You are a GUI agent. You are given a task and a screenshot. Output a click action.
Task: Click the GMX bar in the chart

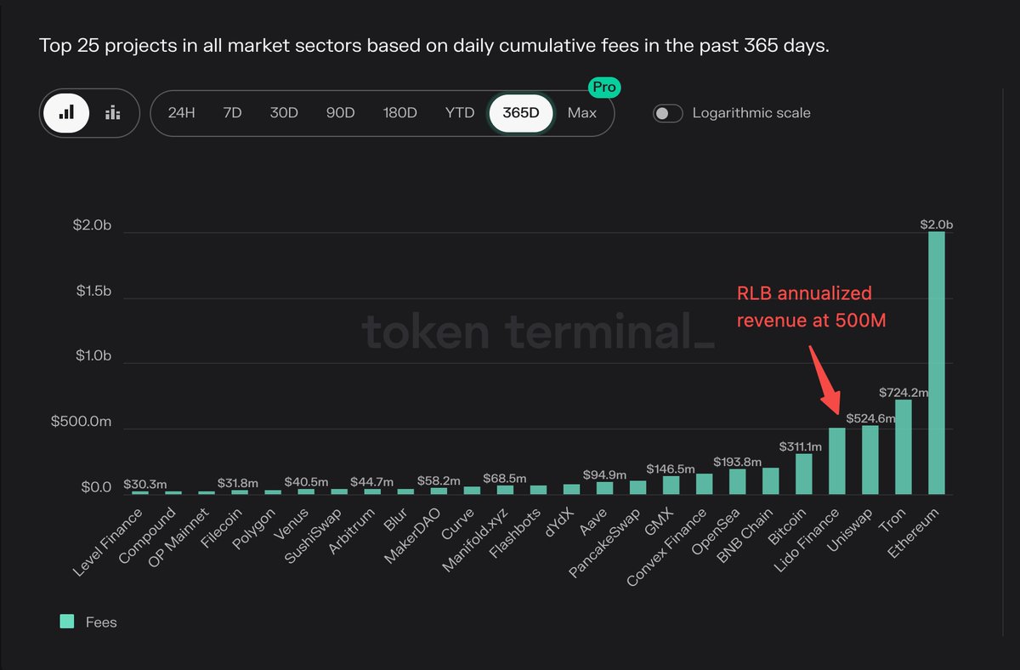[x=671, y=485]
